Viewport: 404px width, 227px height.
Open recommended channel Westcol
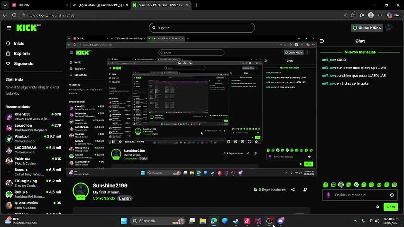tap(33, 139)
